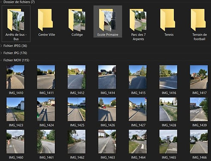Screen dimensions: 211x161
Task: Open the Collège folder
Action: pos(77,20)
